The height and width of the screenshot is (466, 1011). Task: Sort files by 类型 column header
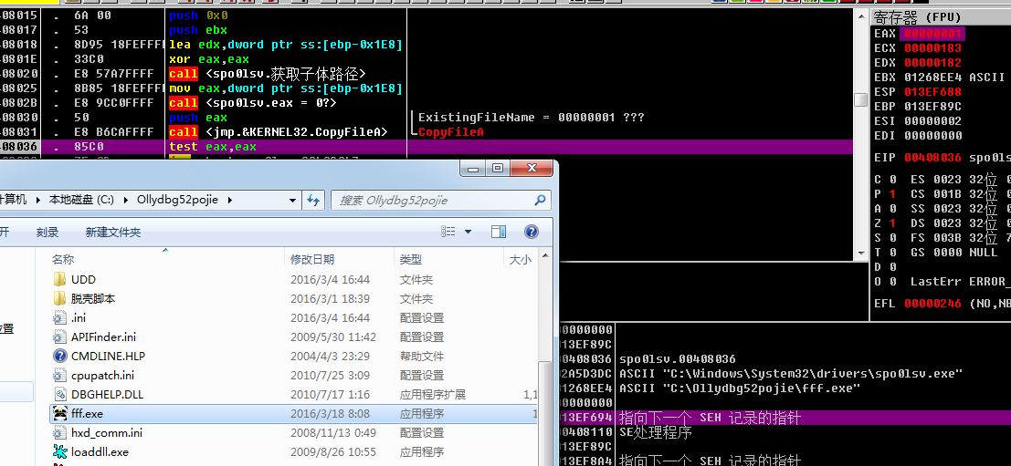(x=411, y=260)
